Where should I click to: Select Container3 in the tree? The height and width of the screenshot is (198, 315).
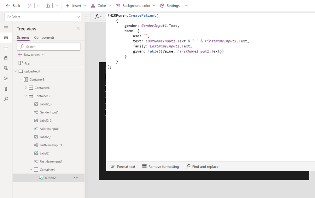coord(42,96)
